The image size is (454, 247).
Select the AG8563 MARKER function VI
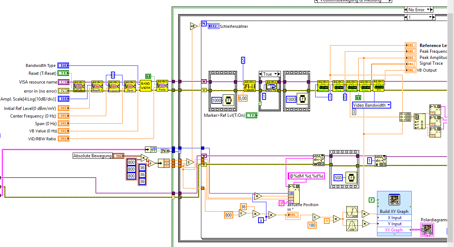[x=249, y=86]
